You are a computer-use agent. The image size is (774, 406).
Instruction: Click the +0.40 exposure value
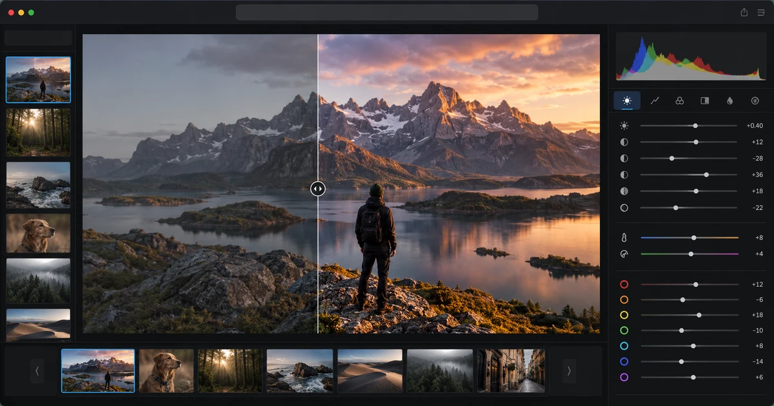pyautogui.click(x=755, y=126)
